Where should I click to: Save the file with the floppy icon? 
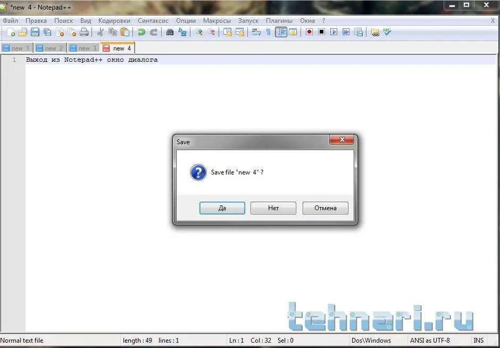35,32
